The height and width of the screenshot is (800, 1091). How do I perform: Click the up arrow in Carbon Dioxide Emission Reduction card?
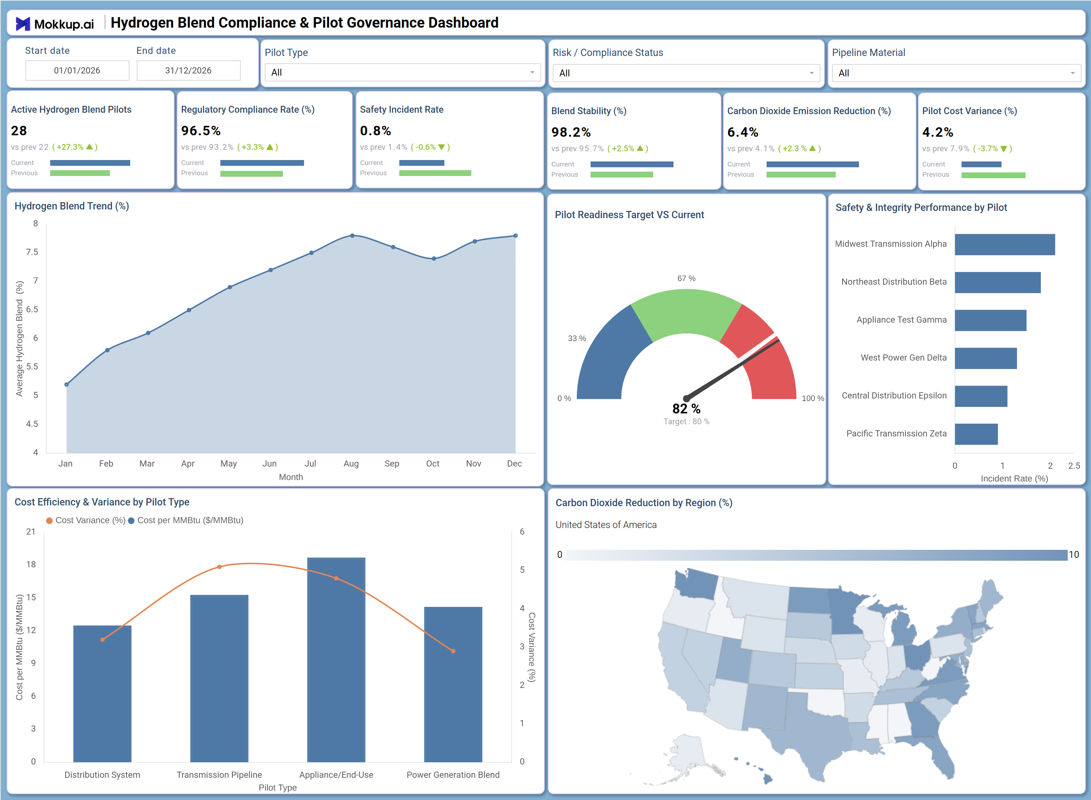point(812,148)
